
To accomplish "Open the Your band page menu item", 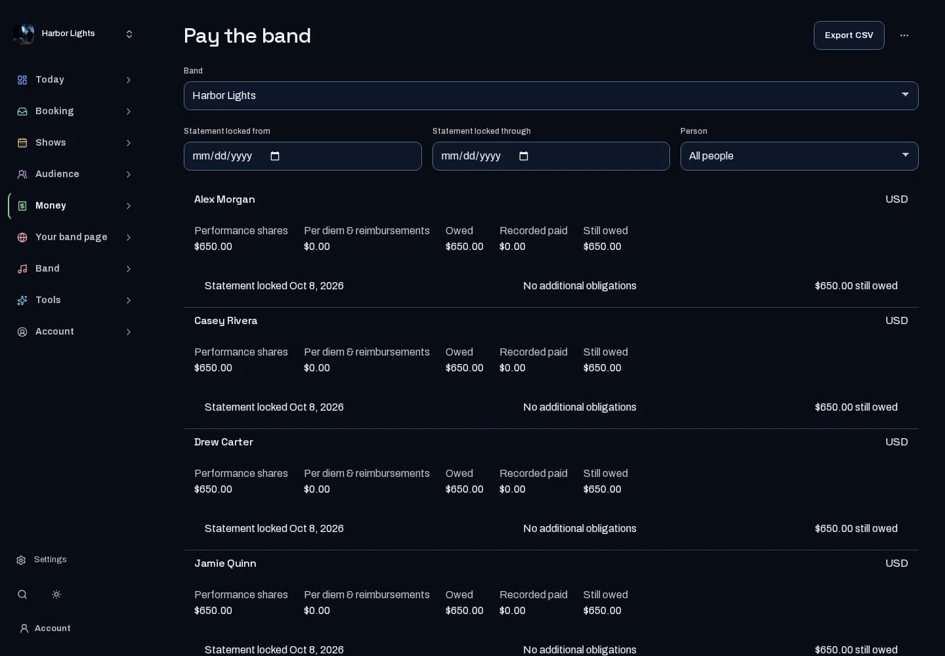I will 73,237.
